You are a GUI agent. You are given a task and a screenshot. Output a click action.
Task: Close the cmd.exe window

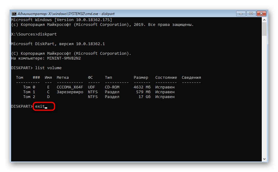261,14
